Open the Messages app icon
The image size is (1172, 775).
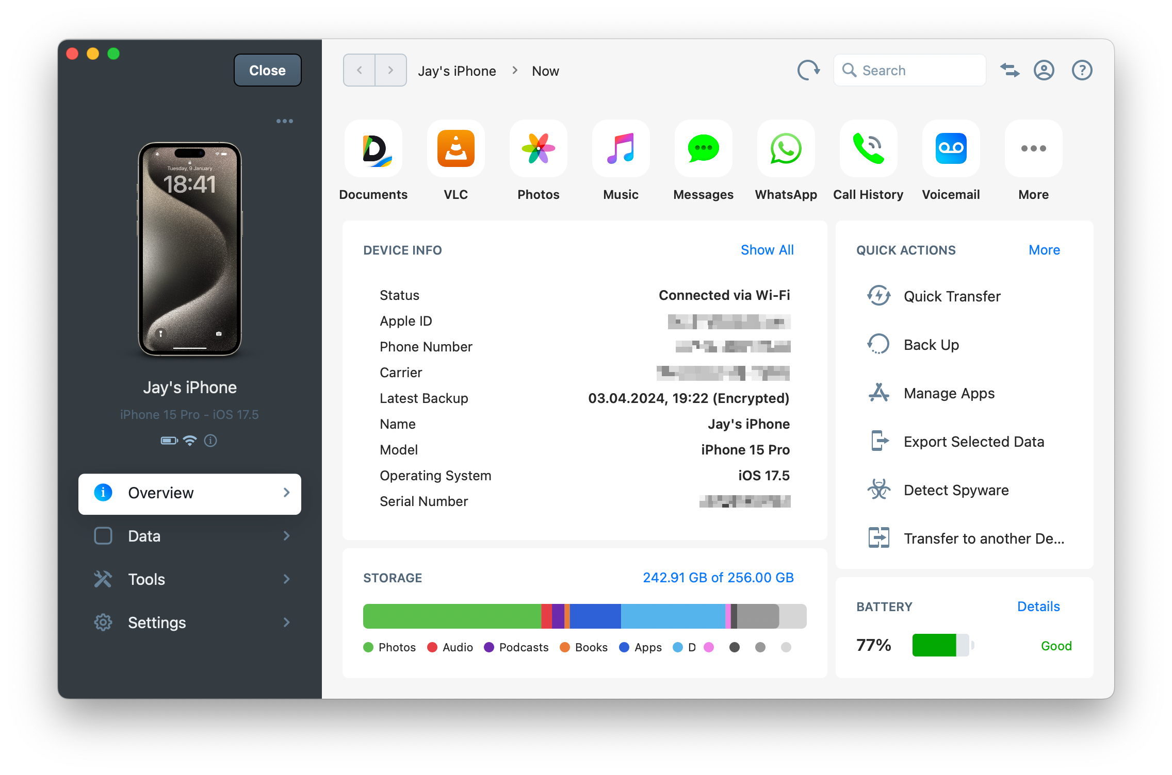[x=704, y=148]
